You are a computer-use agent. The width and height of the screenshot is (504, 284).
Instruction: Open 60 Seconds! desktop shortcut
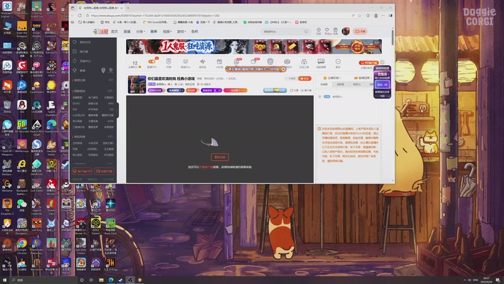pos(22,127)
